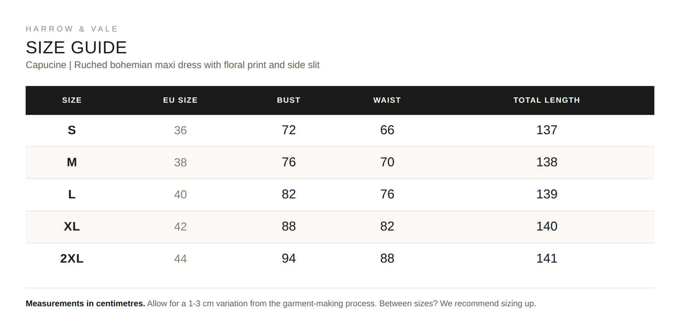Click the SIZE column header

click(72, 100)
